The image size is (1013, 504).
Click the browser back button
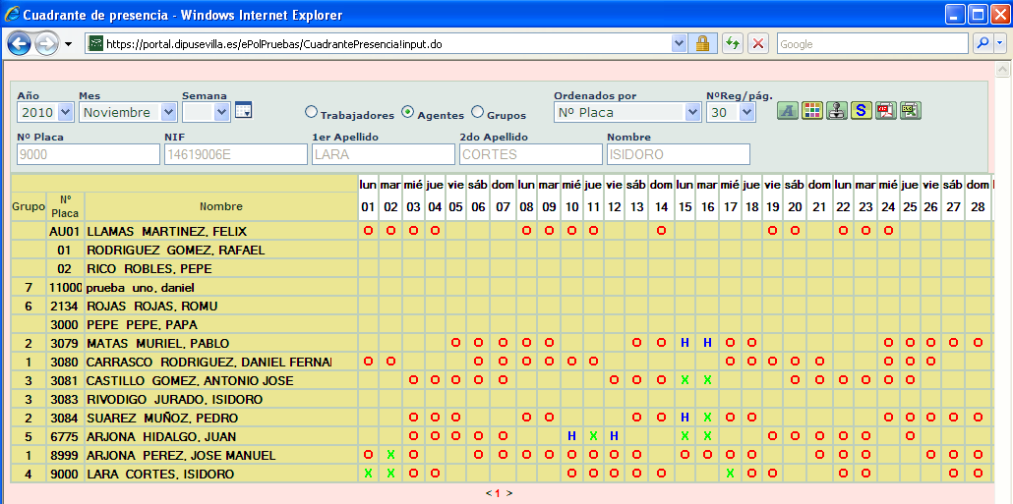20,44
